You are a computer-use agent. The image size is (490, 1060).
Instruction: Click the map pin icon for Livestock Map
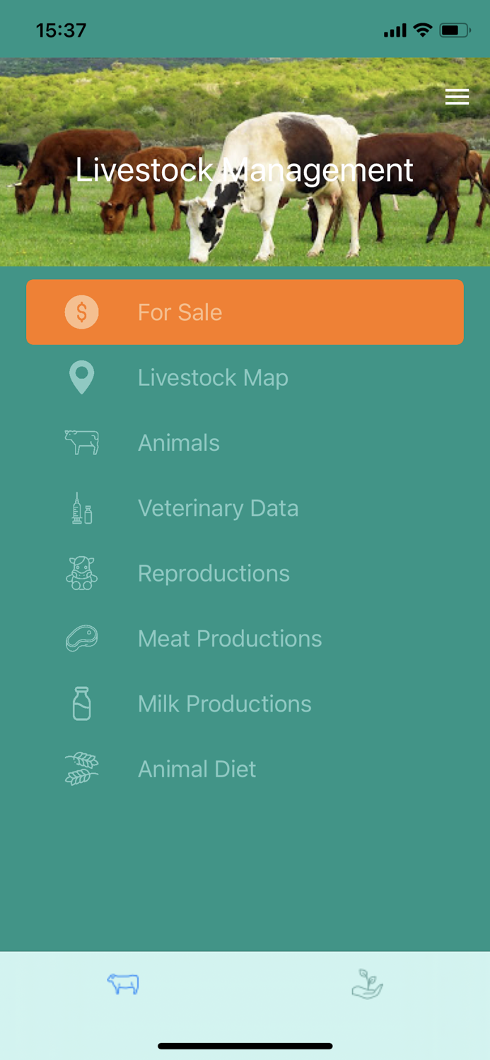81,377
